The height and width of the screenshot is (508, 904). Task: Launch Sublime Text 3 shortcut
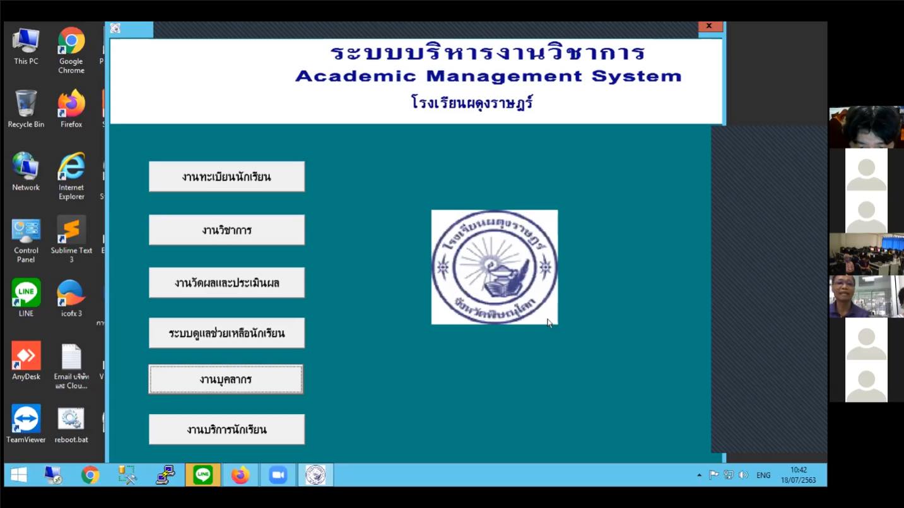coord(71,232)
